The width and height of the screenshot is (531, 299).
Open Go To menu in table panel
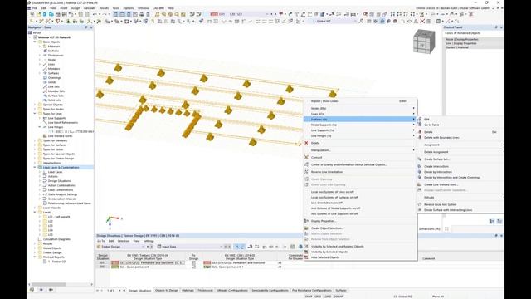[101, 241]
